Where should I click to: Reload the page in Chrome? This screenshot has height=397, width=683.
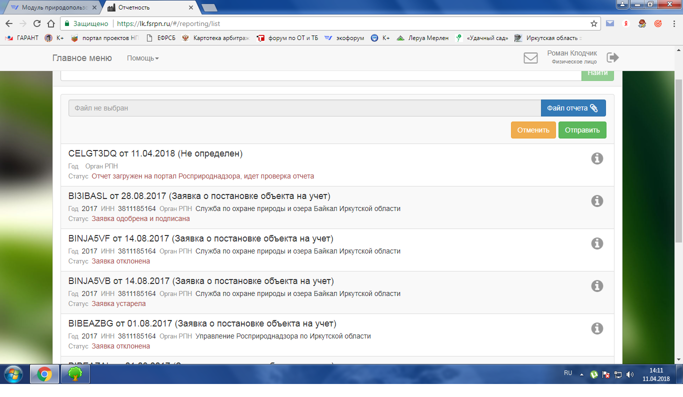(36, 23)
